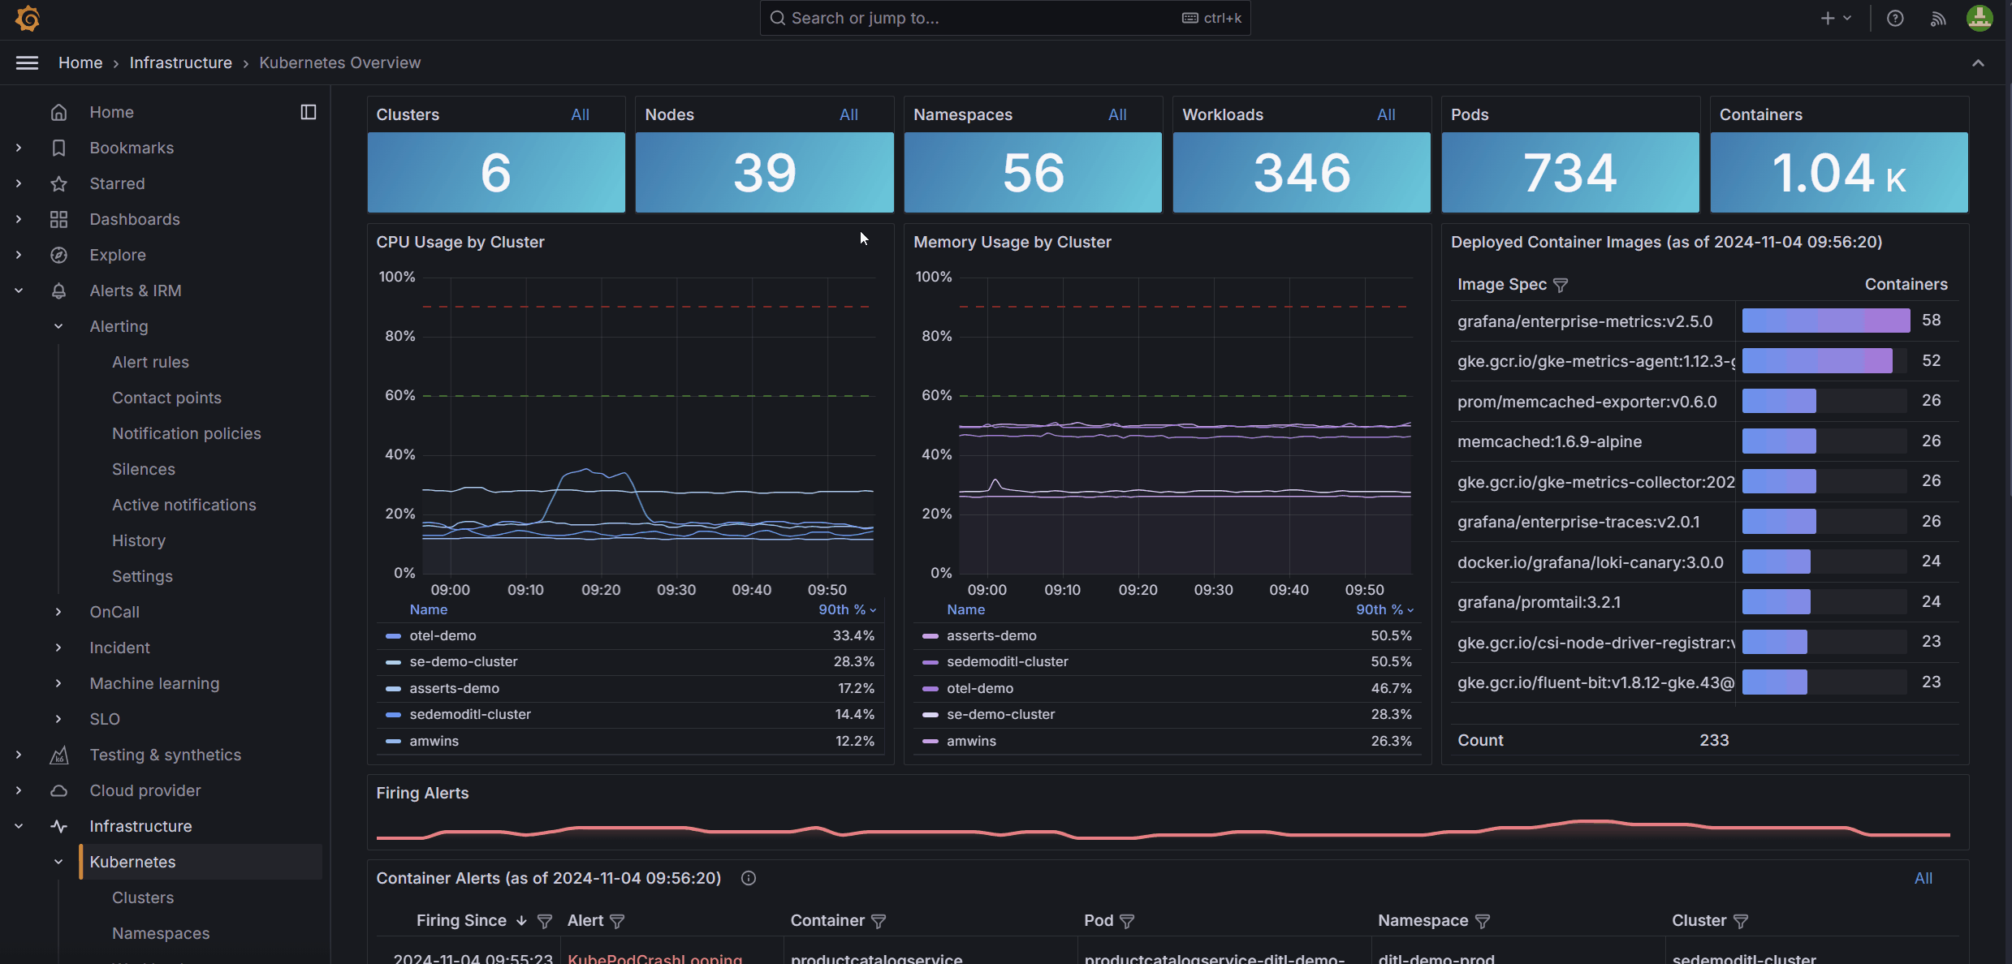Open Container Alerts info icon
This screenshot has height=964, width=2012.
(x=749, y=878)
